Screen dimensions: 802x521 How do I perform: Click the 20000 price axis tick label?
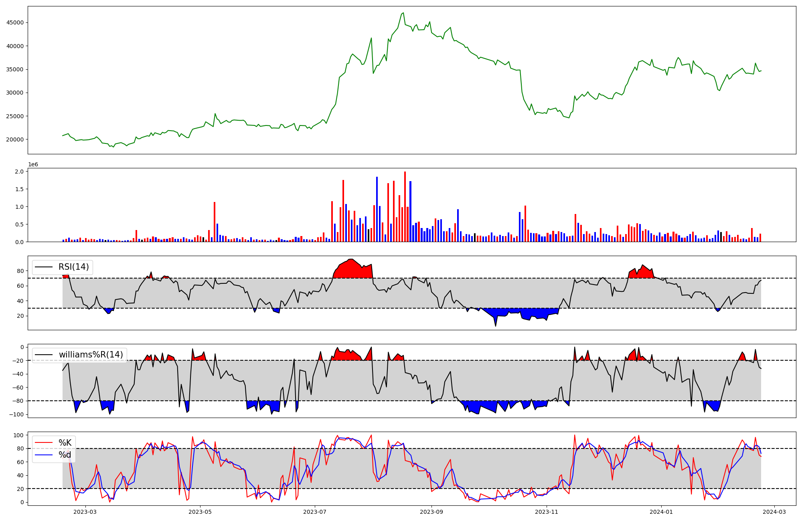15,140
